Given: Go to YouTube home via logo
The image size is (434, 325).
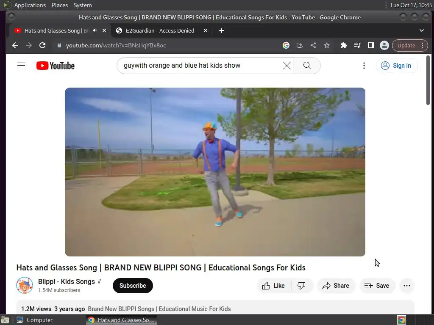Looking at the screenshot, I should pos(56,66).
